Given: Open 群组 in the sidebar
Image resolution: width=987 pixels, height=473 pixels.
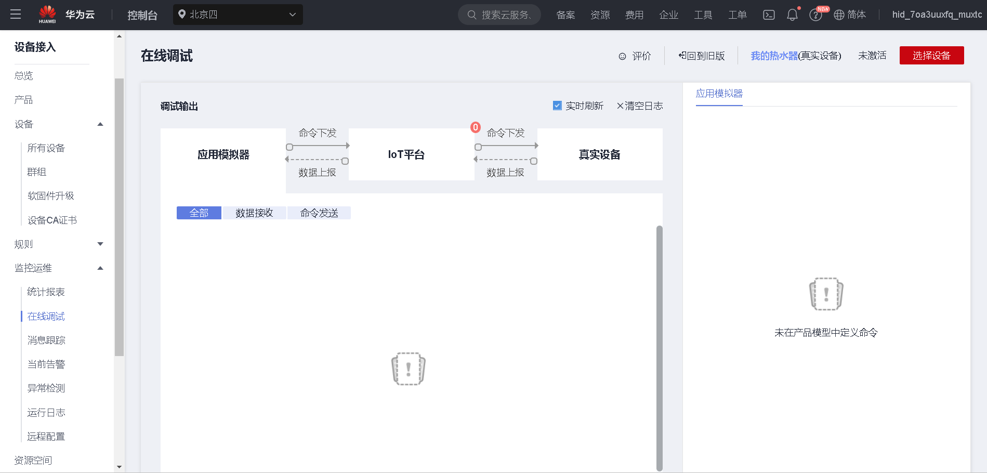Looking at the screenshot, I should click(x=37, y=172).
